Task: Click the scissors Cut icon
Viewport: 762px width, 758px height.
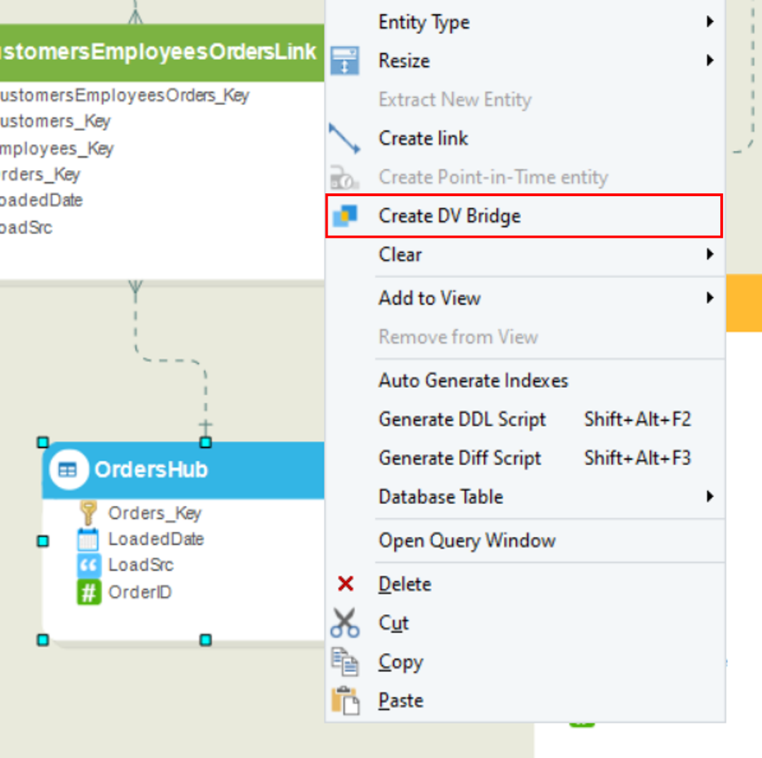Action: tap(345, 623)
